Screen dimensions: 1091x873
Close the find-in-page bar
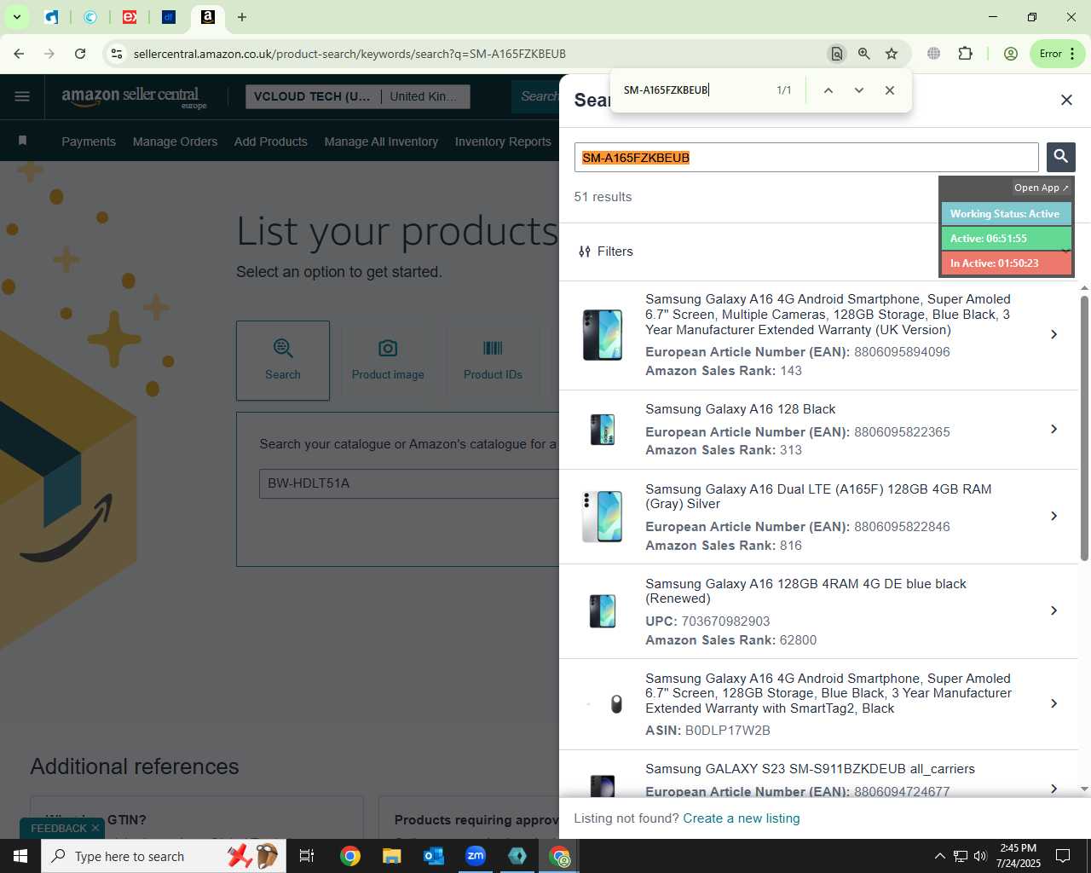pyautogui.click(x=889, y=90)
